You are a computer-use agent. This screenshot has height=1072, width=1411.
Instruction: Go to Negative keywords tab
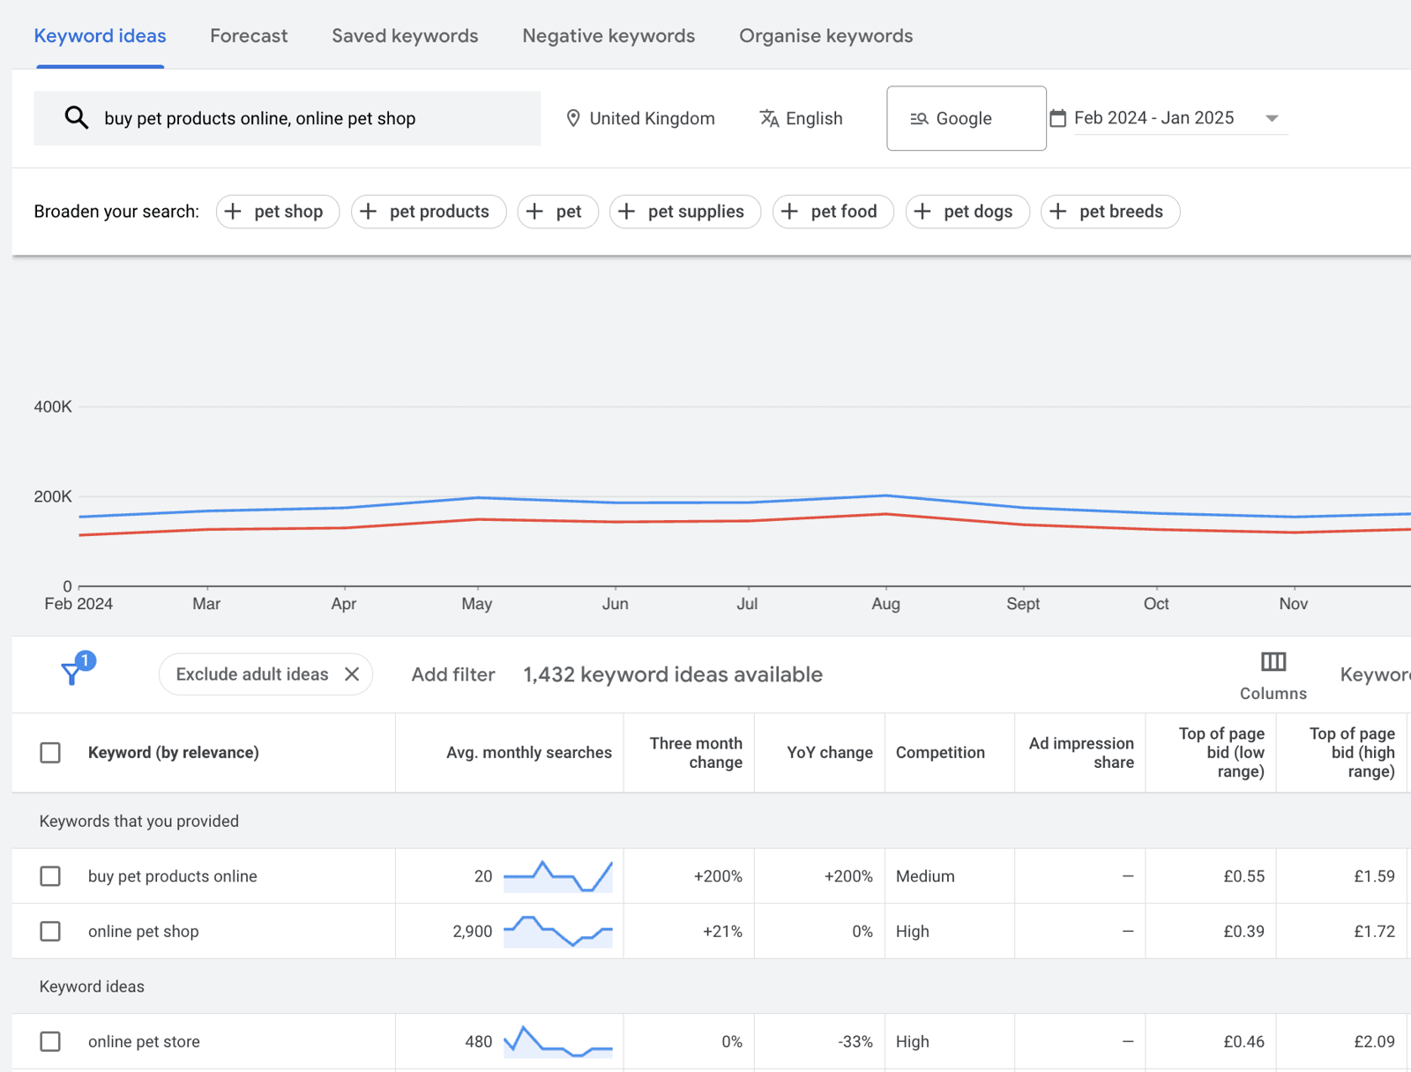coord(608,36)
